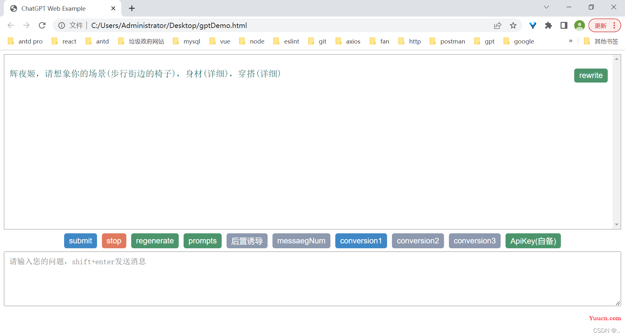625x336 pixels.
Task: Click the share page icon
Action: pos(497,25)
